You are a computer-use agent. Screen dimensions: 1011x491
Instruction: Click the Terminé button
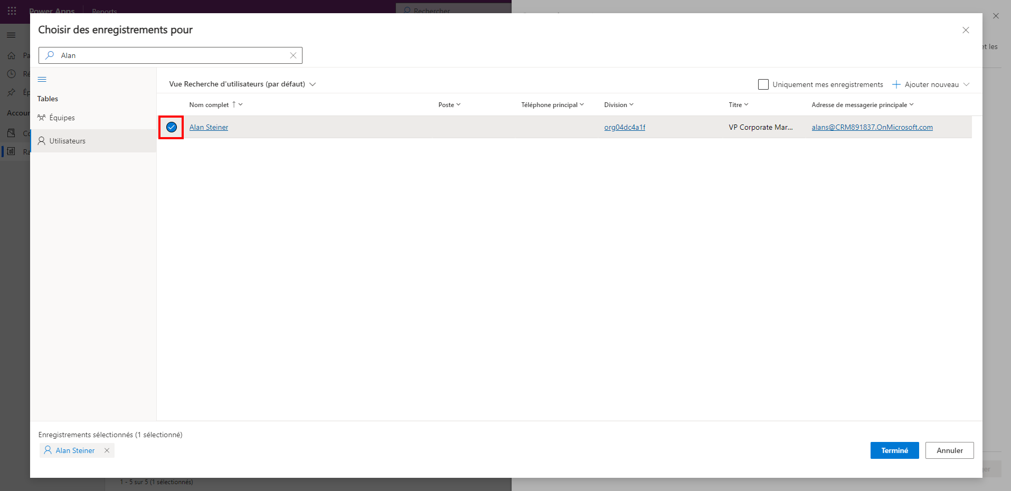tap(895, 450)
